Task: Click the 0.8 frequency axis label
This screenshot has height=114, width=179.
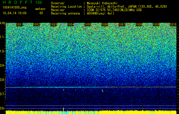Action: pos(3,80)
